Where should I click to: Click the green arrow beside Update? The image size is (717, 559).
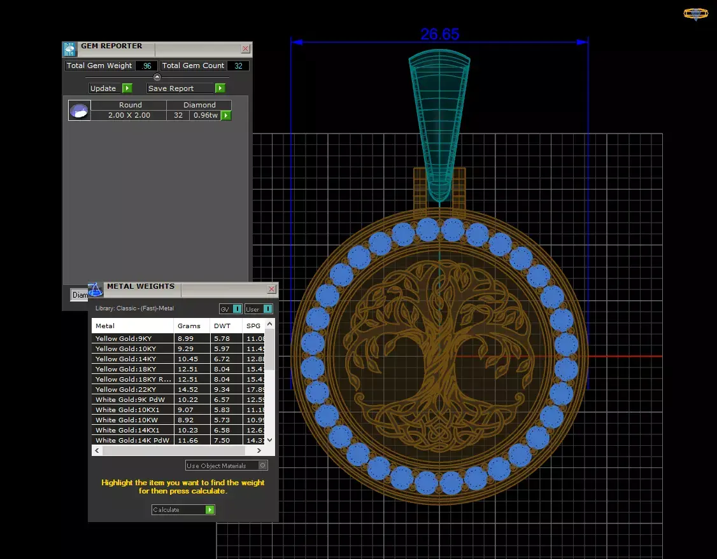pyautogui.click(x=127, y=88)
